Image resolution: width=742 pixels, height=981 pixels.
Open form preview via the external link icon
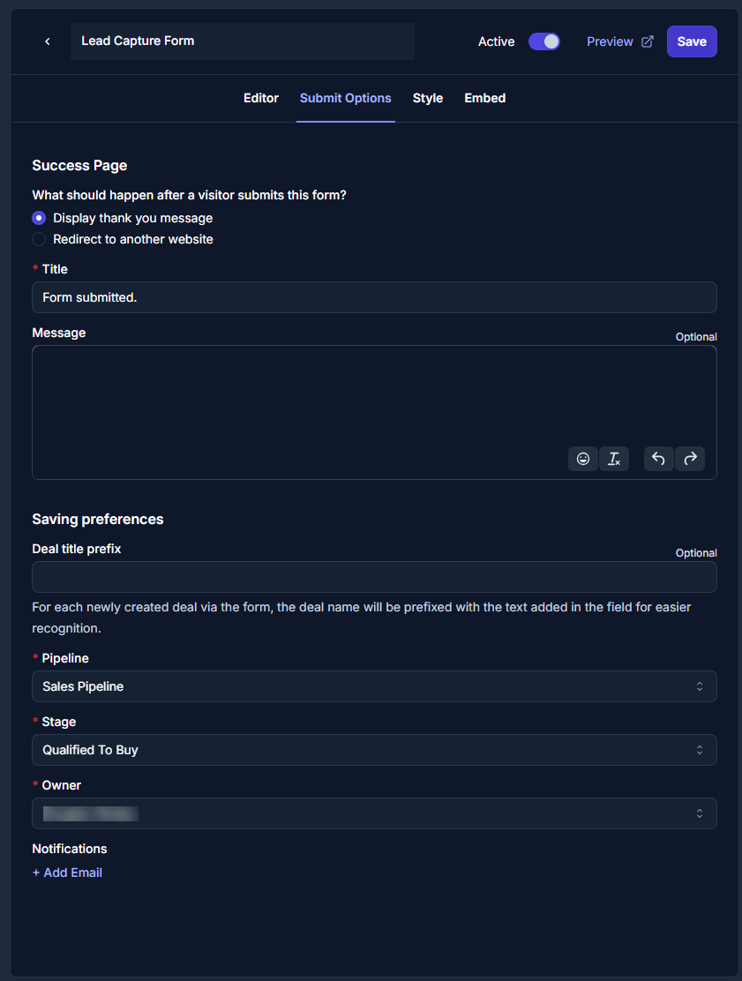click(647, 41)
